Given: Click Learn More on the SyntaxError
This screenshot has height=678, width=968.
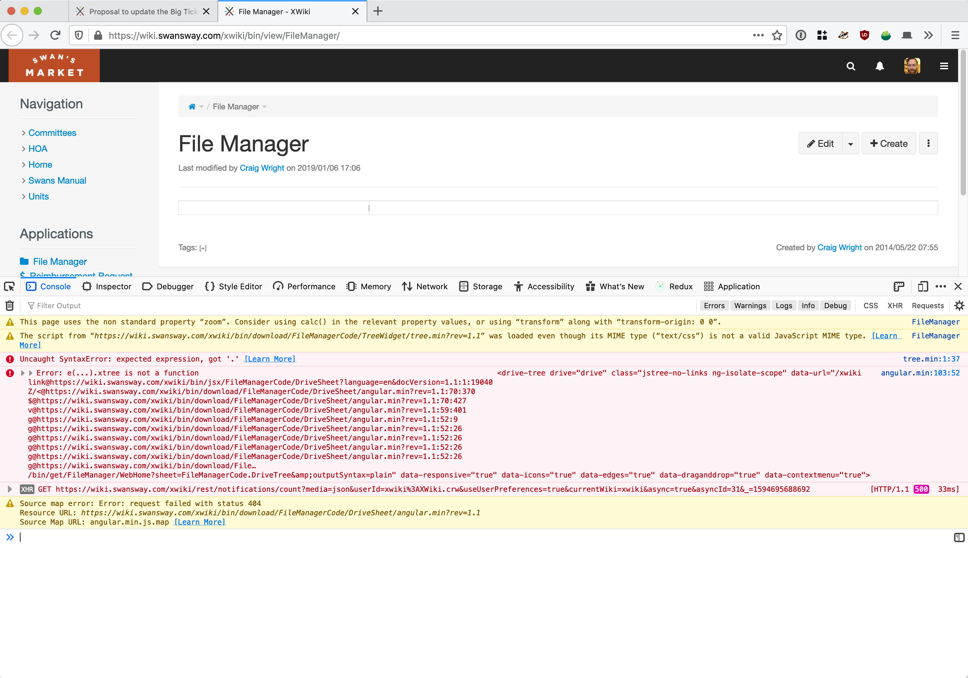Looking at the screenshot, I should 270,359.
